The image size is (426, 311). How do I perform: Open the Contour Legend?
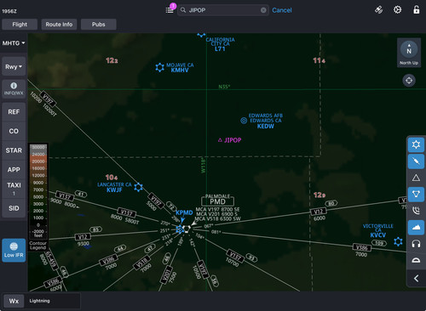tap(37, 246)
